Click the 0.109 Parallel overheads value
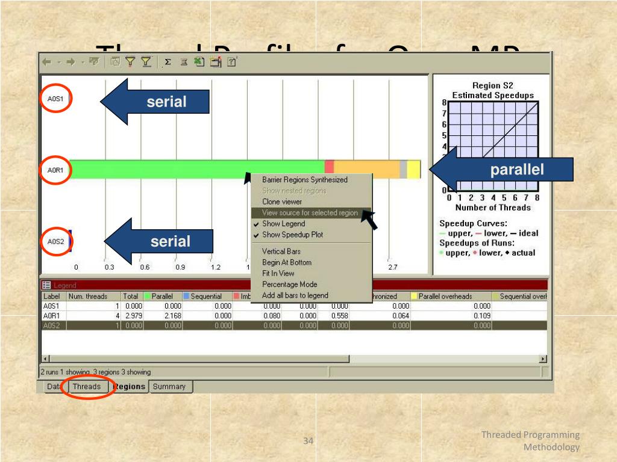The image size is (617, 462). coord(482,316)
